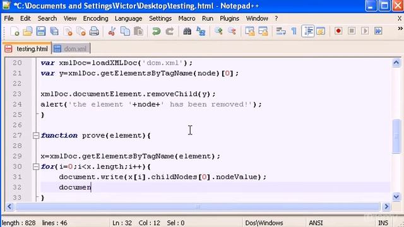Viewport: 404px width, 227px height.
Task: Click horizontal scrollbar left arrow
Action: click(9, 206)
